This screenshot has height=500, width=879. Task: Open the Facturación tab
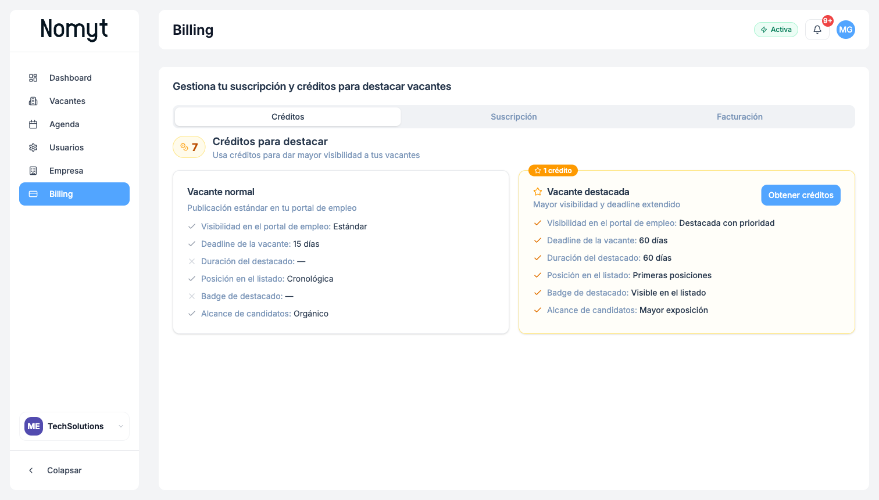(x=739, y=116)
